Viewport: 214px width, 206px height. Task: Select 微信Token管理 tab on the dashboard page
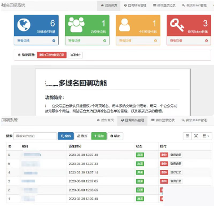pyautogui.click(x=194, y=6)
